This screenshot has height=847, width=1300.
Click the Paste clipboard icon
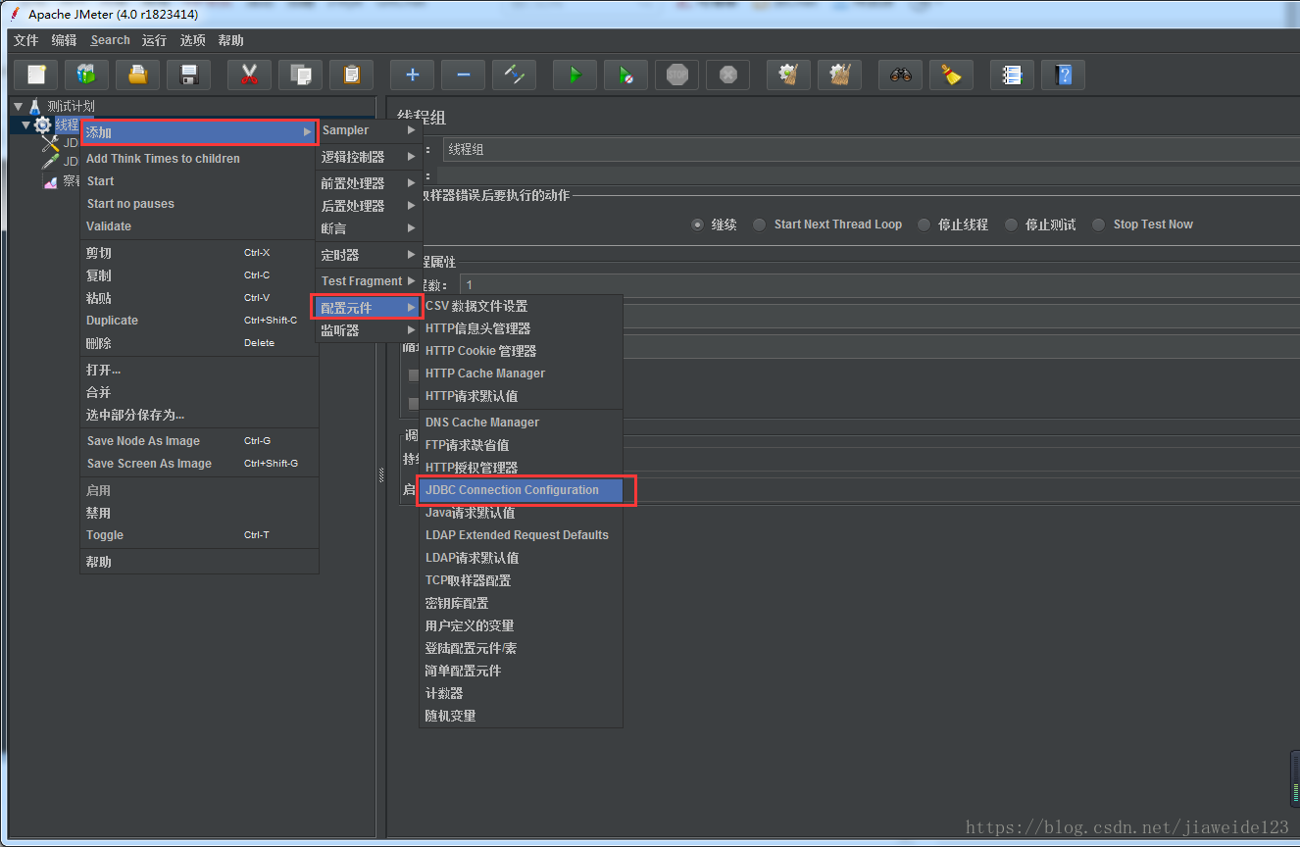click(x=351, y=75)
